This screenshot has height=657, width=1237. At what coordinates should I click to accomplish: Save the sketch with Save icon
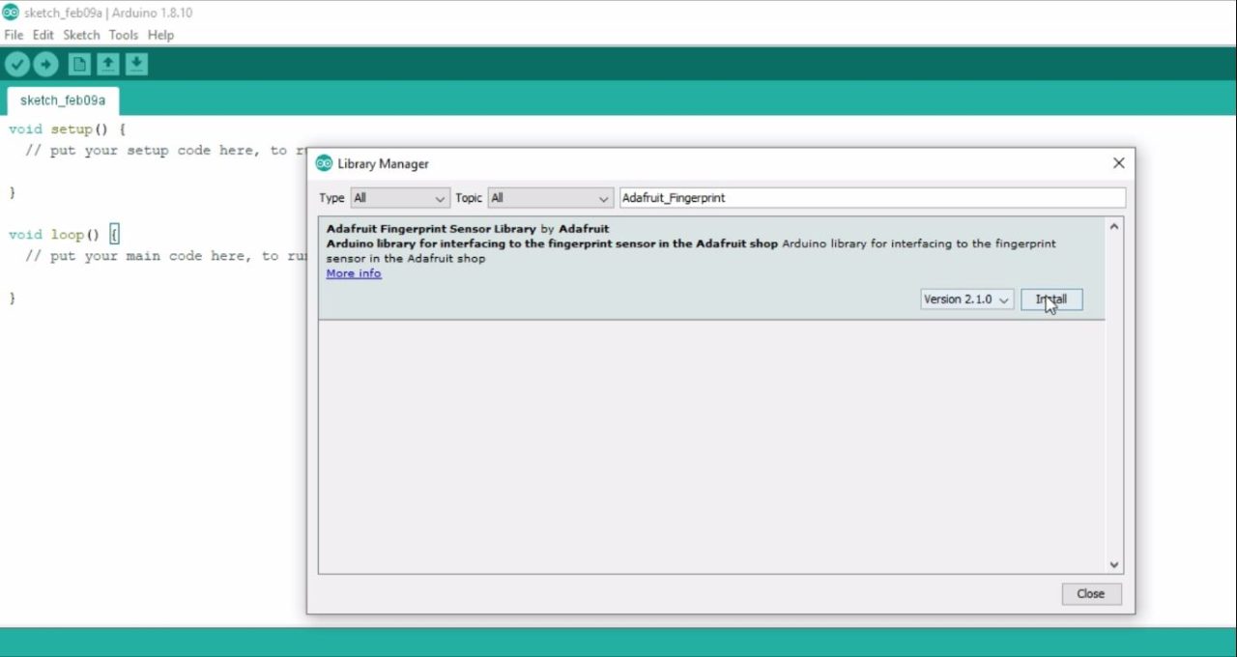(136, 65)
